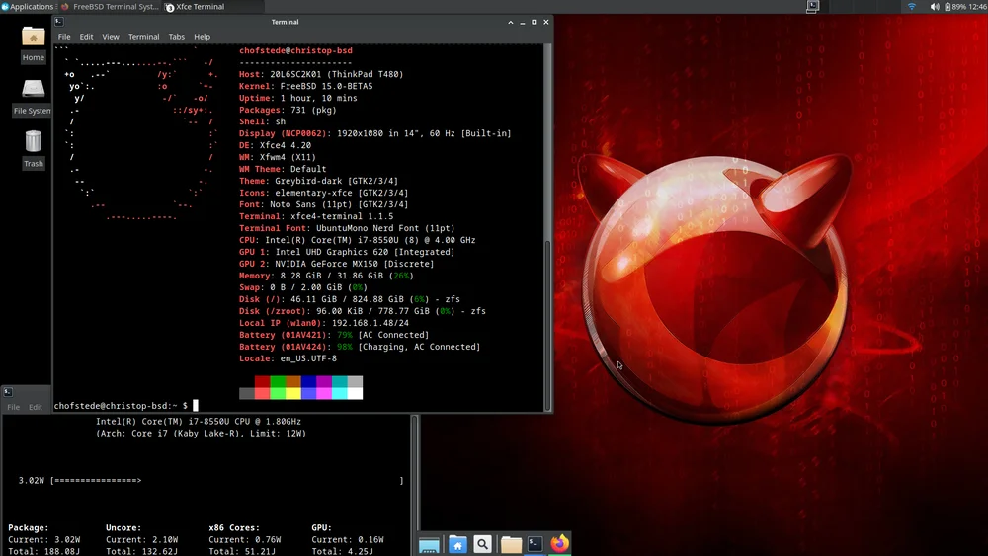The image size is (988, 556).
Task: Click the 'Greybird-dark [GTK2/3/4]' theme text
Action: coord(337,182)
